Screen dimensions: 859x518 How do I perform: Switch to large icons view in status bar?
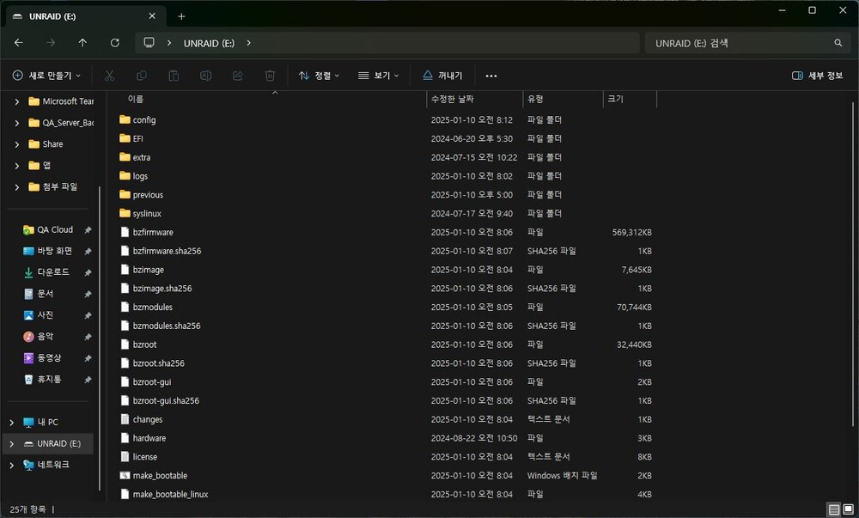point(848,509)
